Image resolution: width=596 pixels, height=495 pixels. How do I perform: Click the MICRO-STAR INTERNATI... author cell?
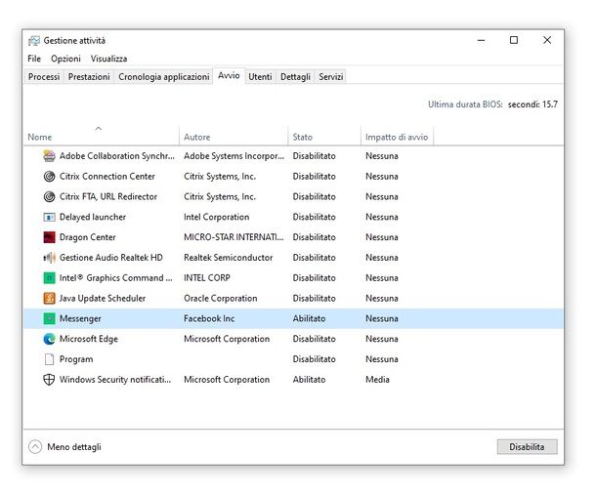(234, 237)
